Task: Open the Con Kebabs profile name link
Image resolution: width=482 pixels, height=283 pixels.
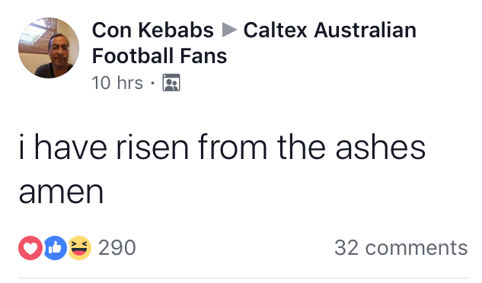Action: coord(153,30)
